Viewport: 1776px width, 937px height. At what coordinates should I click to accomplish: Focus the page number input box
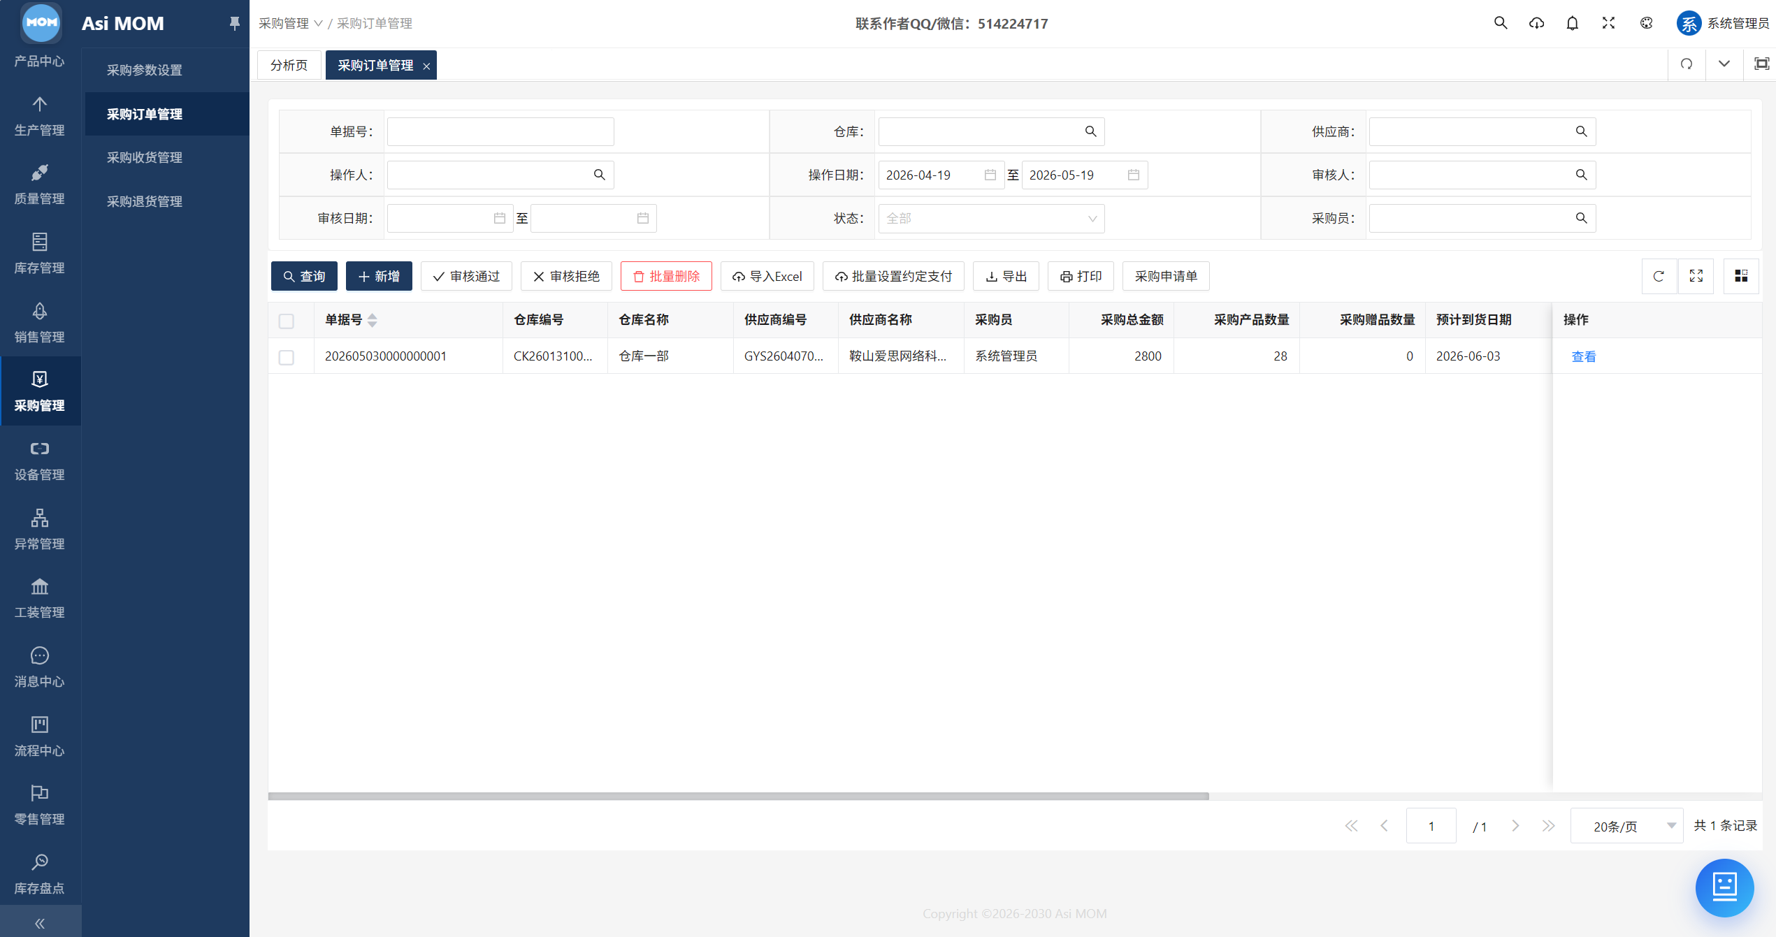tap(1431, 826)
